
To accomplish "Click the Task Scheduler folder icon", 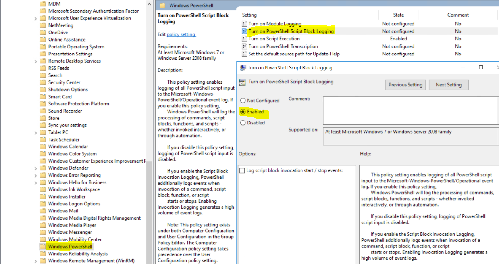I will pyautogui.click(x=43, y=140).
